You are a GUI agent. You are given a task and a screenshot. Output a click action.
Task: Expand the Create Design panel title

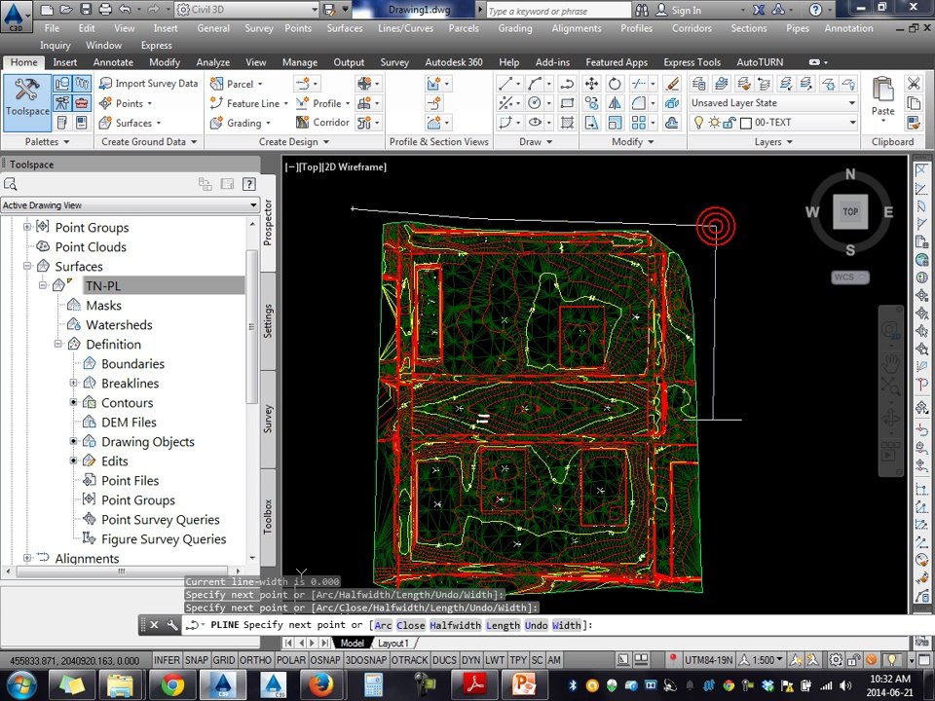point(294,142)
